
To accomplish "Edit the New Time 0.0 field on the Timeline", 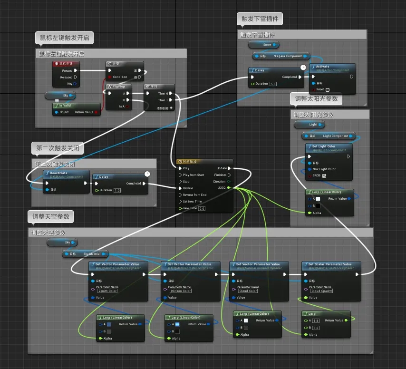I will 202,208.
